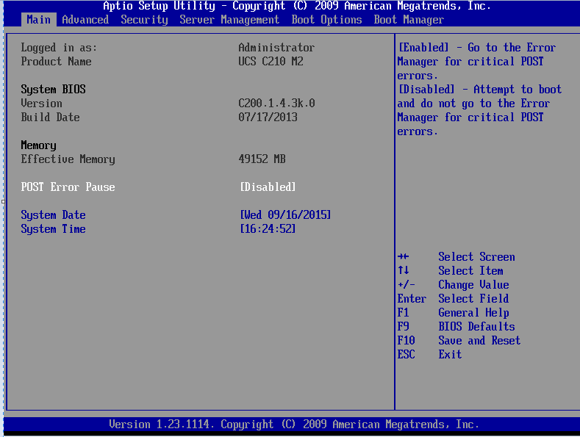
Task: Click the Save and Reset entry
Action: click(x=479, y=341)
